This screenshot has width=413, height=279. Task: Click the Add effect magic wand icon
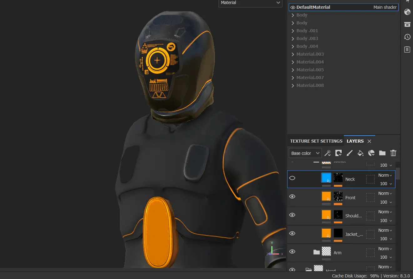[x=328, y=153]
